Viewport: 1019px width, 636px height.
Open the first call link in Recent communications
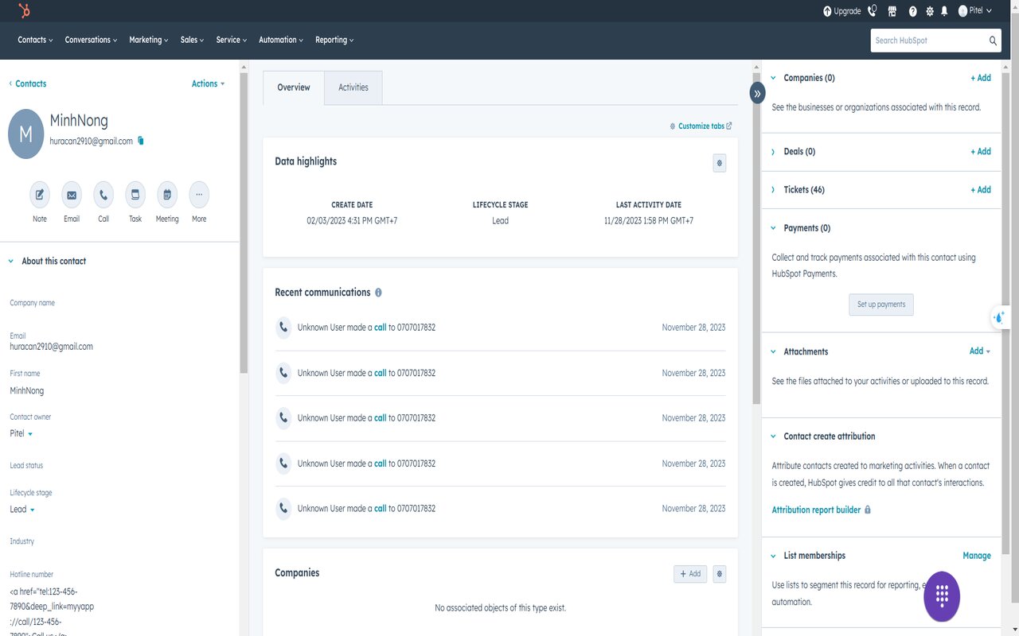[x=381, y=328]
